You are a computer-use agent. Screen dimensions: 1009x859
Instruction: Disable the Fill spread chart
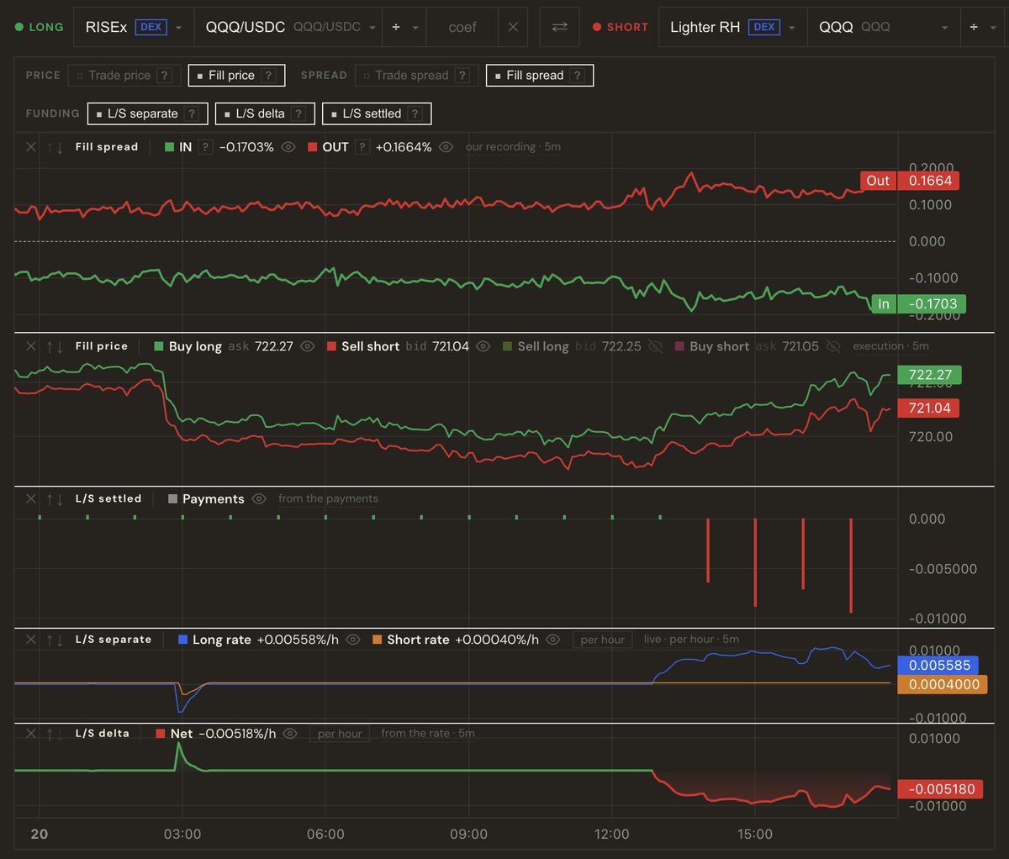point(539,76)
